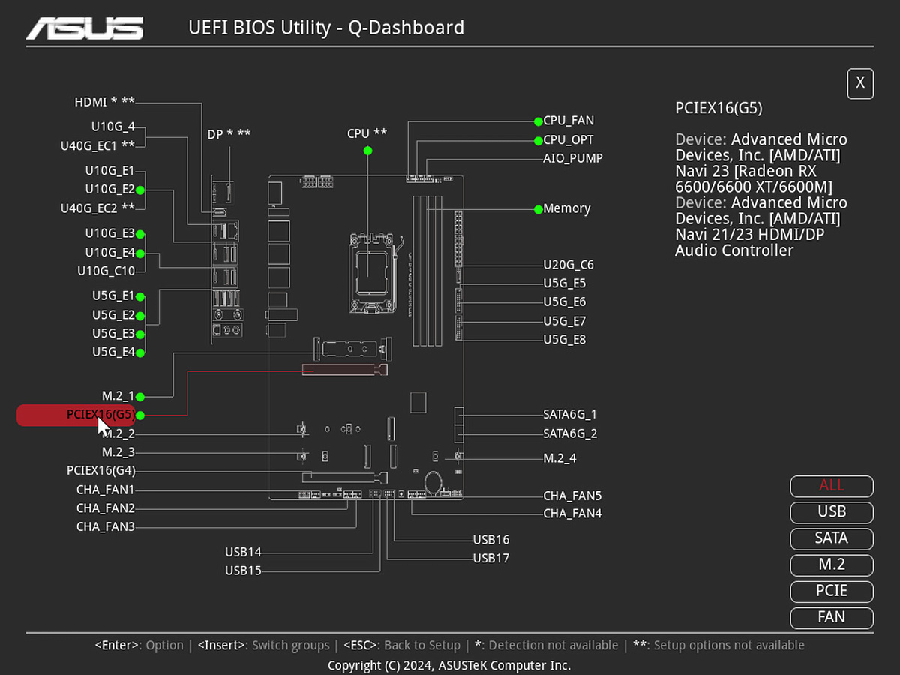Filter dashboard to SATA ports
Image resolution: width=900 pixels, height=675 pixels.
[x=832, y=538]
